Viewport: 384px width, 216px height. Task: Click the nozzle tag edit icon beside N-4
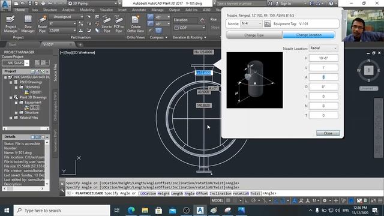click(268, 24)
